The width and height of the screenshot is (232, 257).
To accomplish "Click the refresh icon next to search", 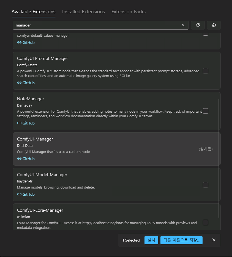I will click(198, 25).
